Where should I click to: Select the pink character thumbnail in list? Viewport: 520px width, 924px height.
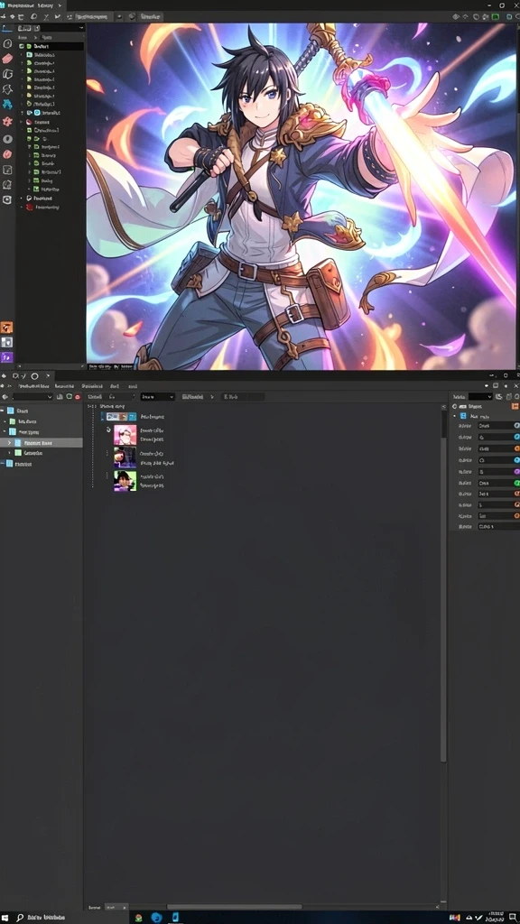pos(125,435)
